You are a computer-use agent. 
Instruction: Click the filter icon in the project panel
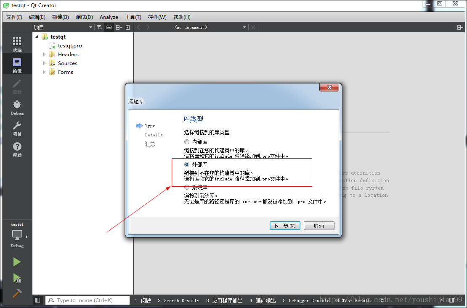[100, 27]
